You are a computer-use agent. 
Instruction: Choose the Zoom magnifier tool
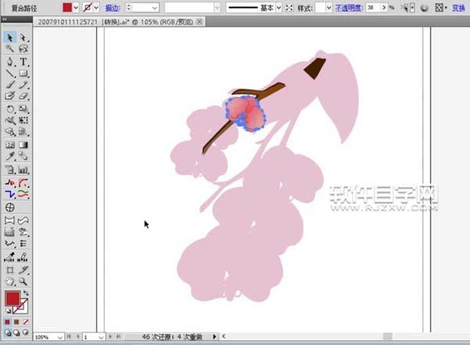23,280
